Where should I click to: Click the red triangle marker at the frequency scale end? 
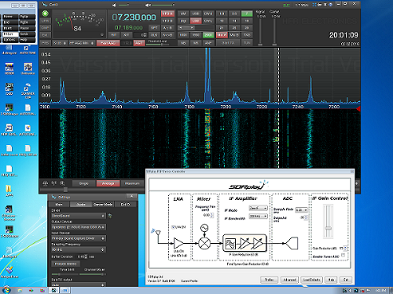[358, 109]
